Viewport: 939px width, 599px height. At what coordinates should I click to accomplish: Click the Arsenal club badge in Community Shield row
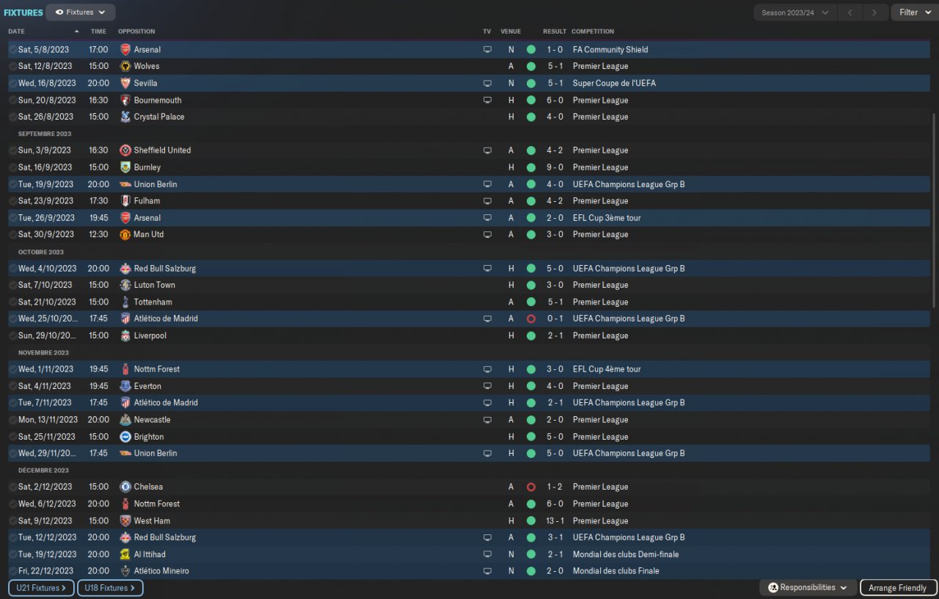click(x=125, y=49)
